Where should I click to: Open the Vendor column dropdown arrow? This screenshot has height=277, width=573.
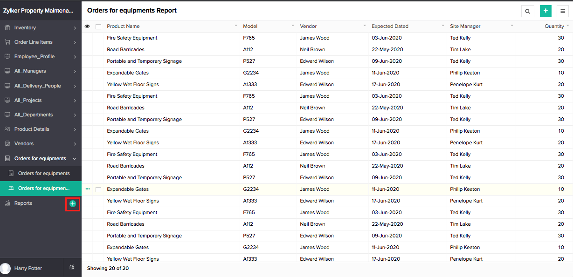pyautogui.click(x=365, y=26)
